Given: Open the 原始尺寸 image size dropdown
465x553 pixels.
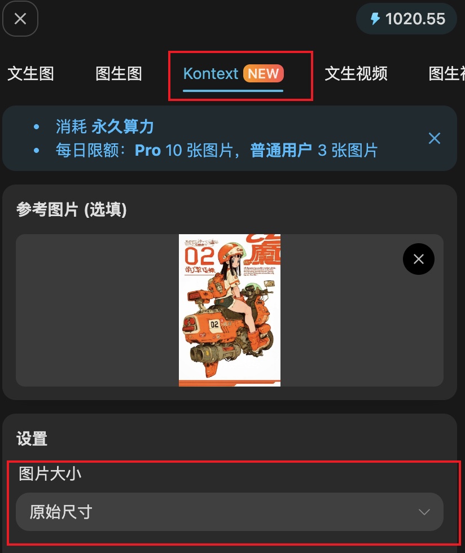Looking at the screenshot, I should pyautogui.click(x=230, y=512).
